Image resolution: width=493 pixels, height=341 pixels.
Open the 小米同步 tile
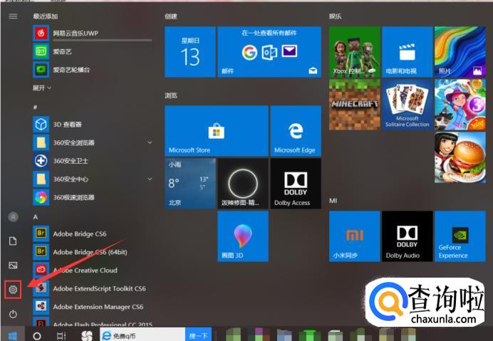point(354,236)
